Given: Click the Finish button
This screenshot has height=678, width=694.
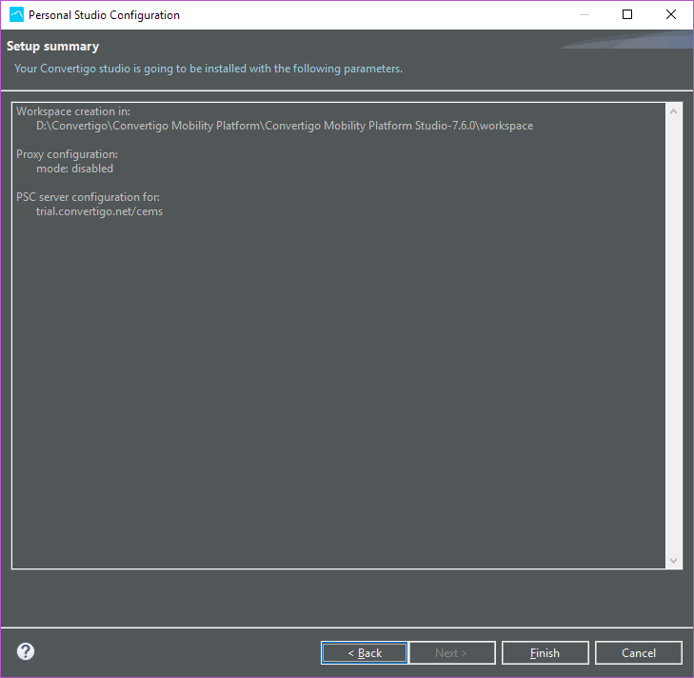Looking at the screenshot, I should click(545, 652).
